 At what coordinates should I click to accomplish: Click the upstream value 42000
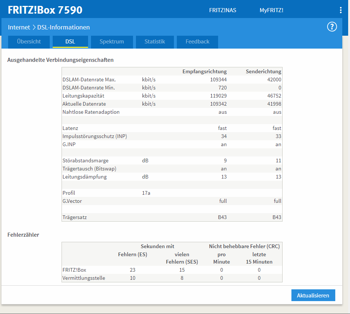(x=274, y=80)
